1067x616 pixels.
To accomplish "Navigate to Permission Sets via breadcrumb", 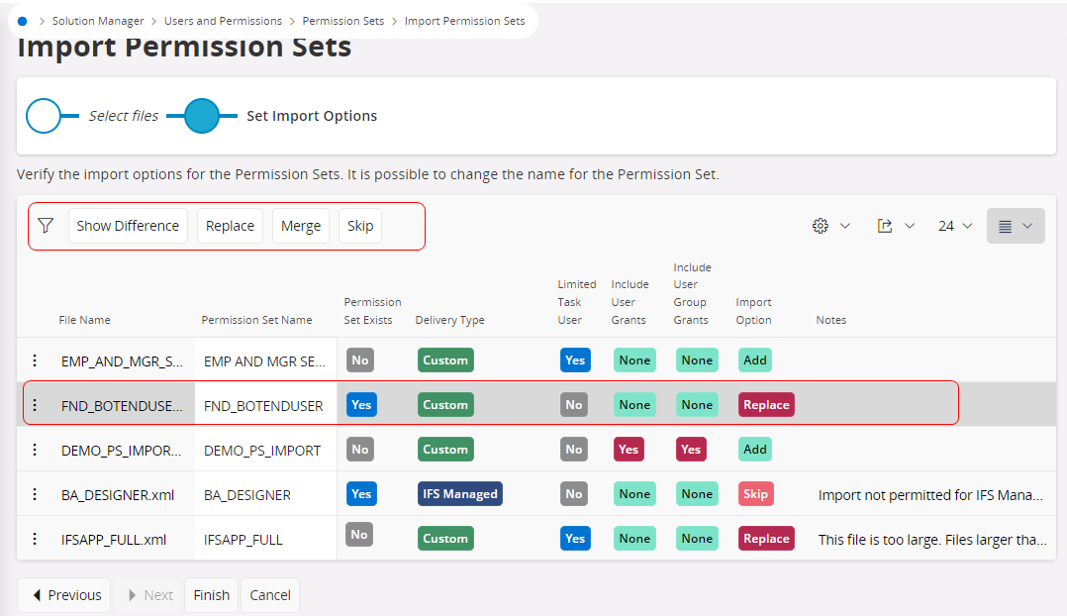I will point(342,20).
